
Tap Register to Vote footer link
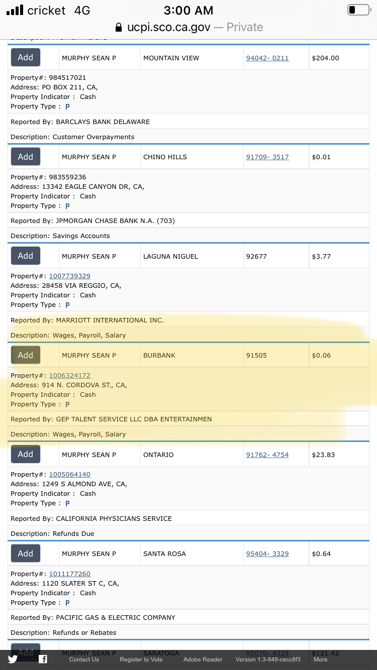[141, 659]
